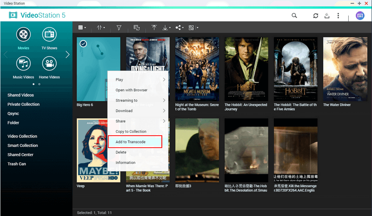Click the purple multimedia console icon

360,16
